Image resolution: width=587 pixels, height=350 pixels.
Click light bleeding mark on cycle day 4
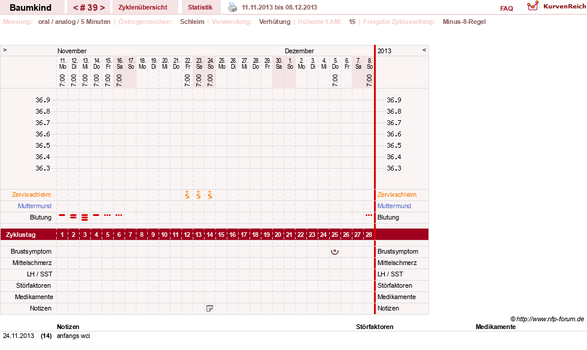[96, 215]
